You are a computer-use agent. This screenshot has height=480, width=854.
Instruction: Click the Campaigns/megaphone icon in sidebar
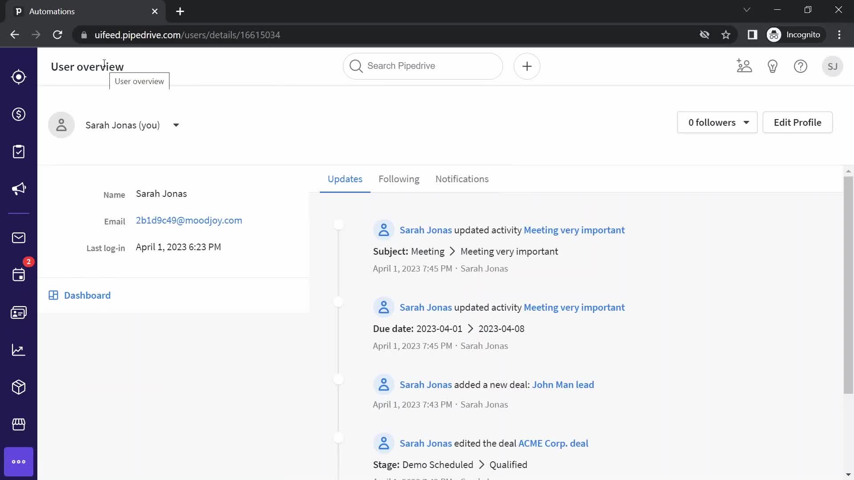point(19,189)
